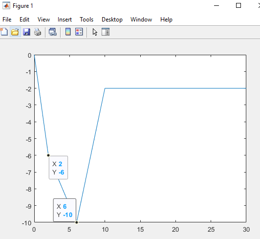Click the New Figure toolbar icon
The image size is (260, 239).
4,32
